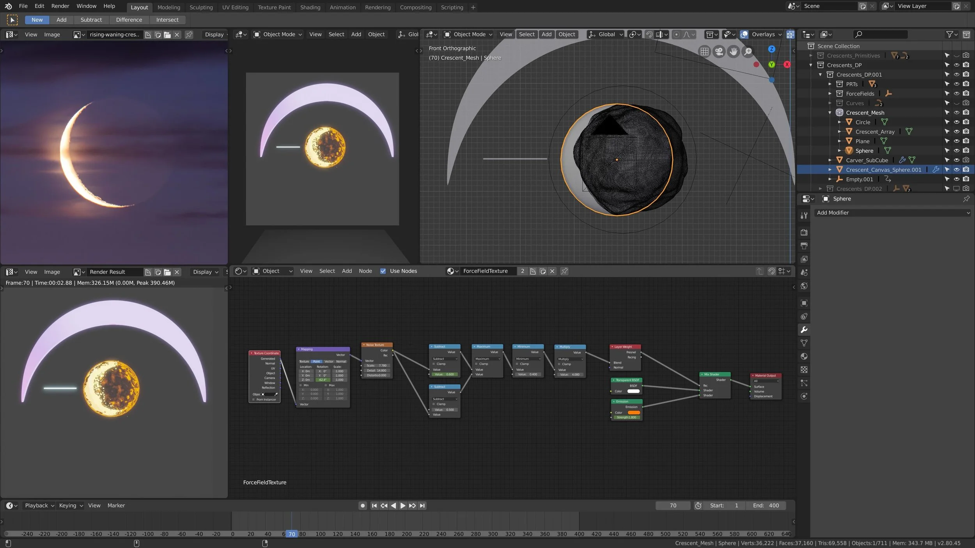975x548 pixels.
Task: Open the Playback dropdown
Action: pos(39,506)
